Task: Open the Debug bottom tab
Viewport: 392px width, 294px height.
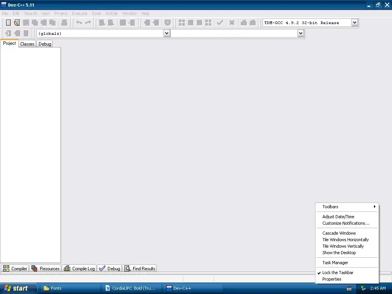Action: 109,268
